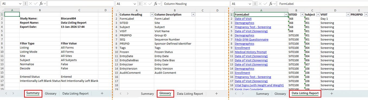Click the fx Insert Function icon in Glossary pane
The width and height of the screenshot is (368, 100).
click(156, 4)
